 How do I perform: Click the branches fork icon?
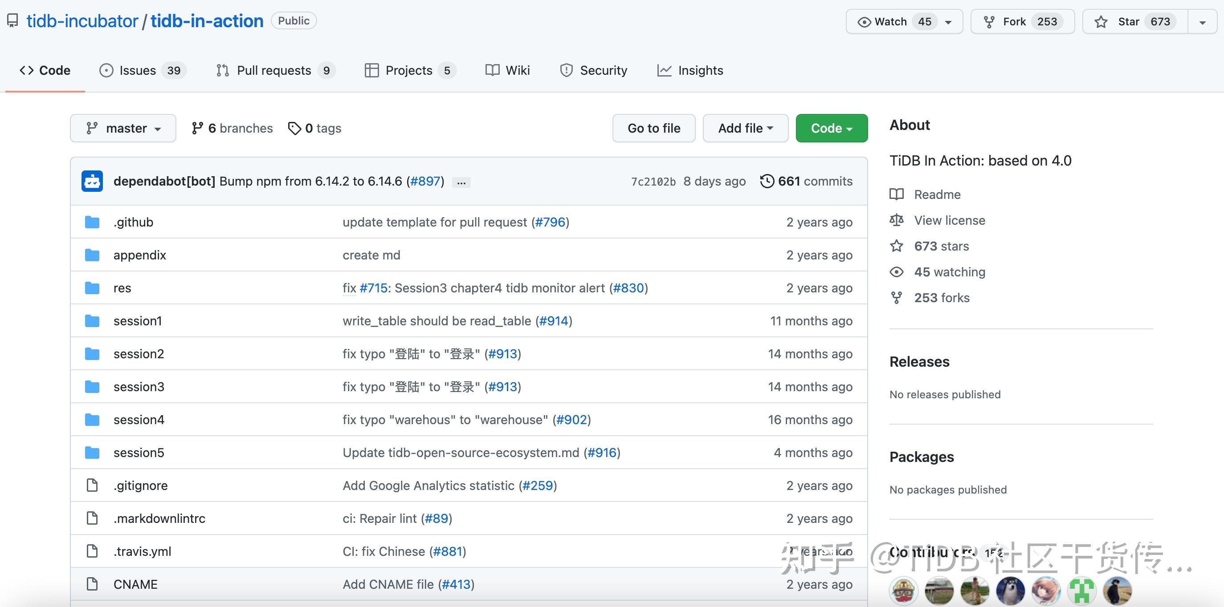point(197,128)
